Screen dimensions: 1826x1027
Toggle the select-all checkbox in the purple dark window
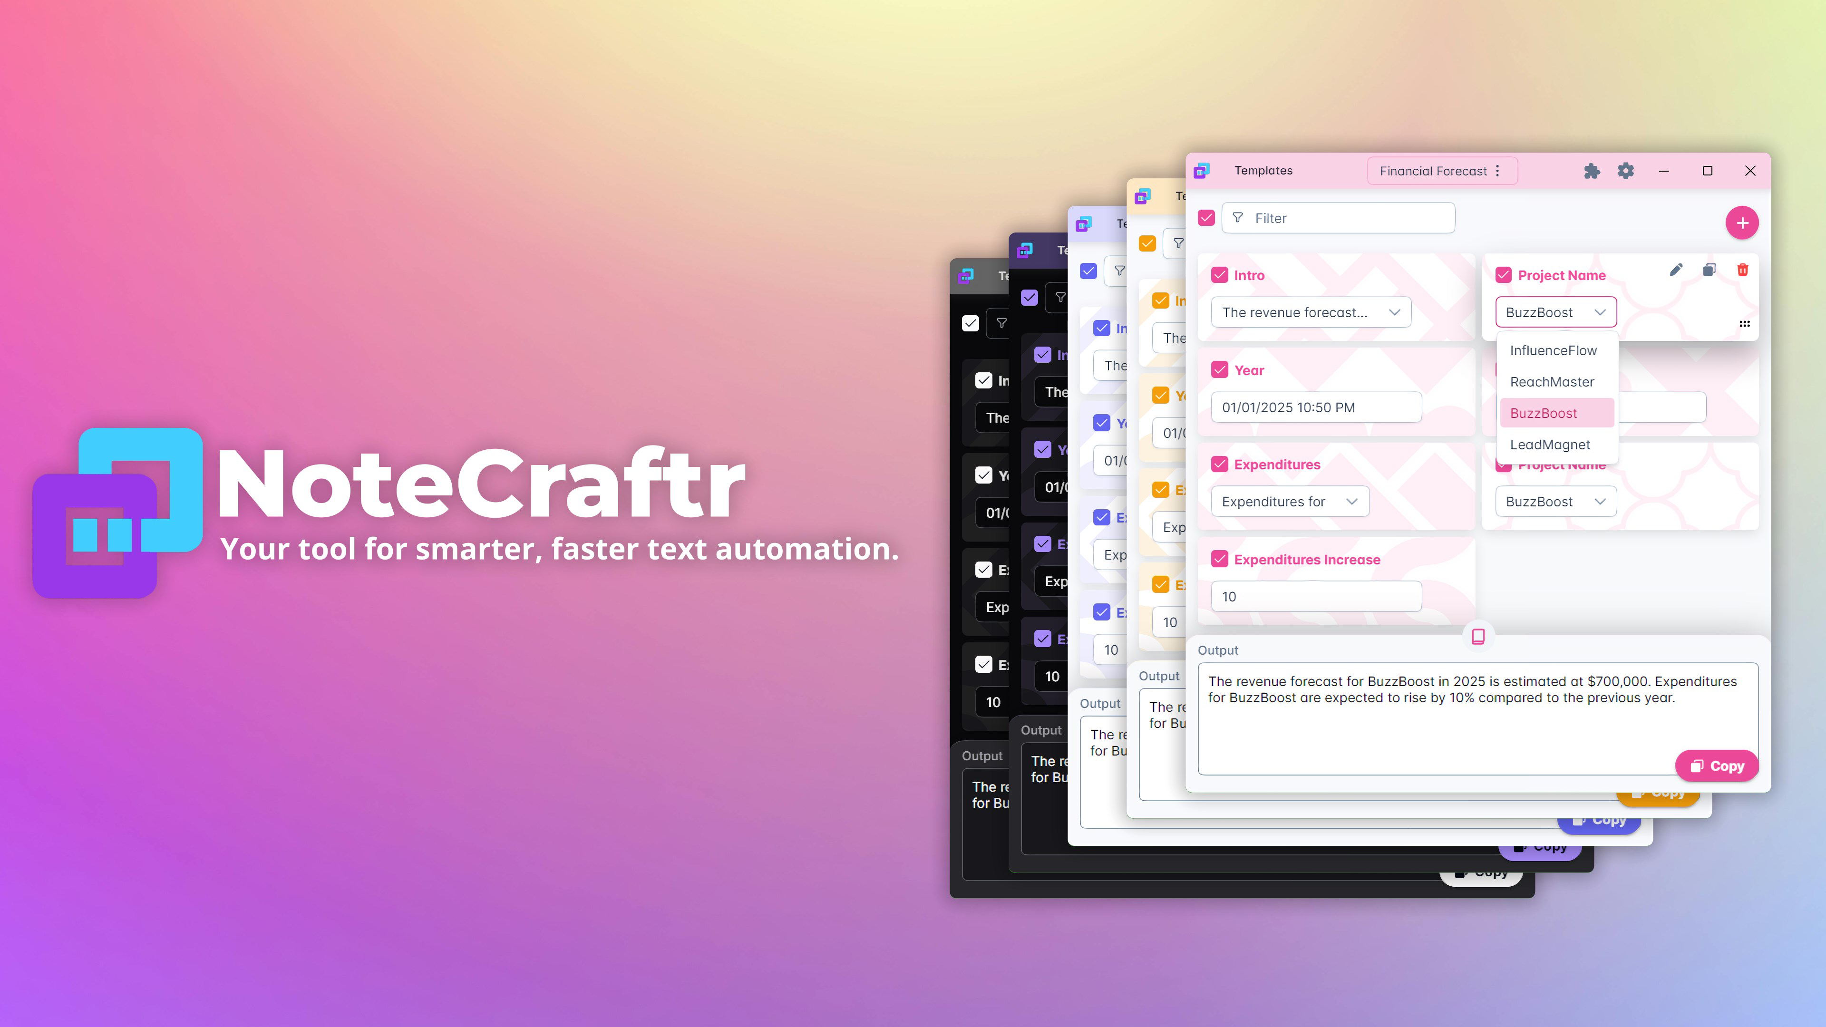point(1029,297)
